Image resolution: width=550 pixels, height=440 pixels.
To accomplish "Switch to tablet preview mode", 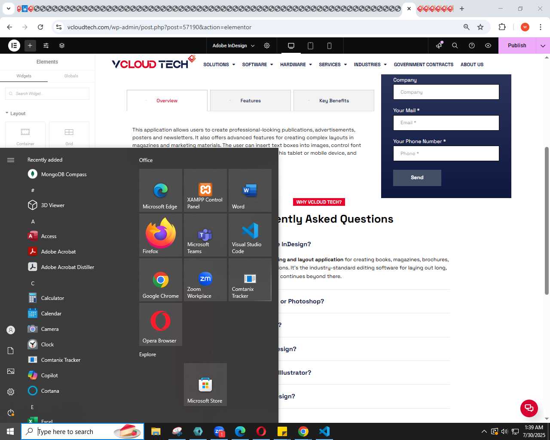I will coord(310,46).
